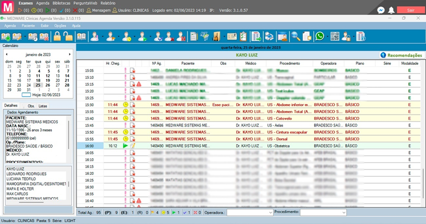426x224 pixels.
Task: Open WhatsApp from the toolbar
Action: (320, 36)
